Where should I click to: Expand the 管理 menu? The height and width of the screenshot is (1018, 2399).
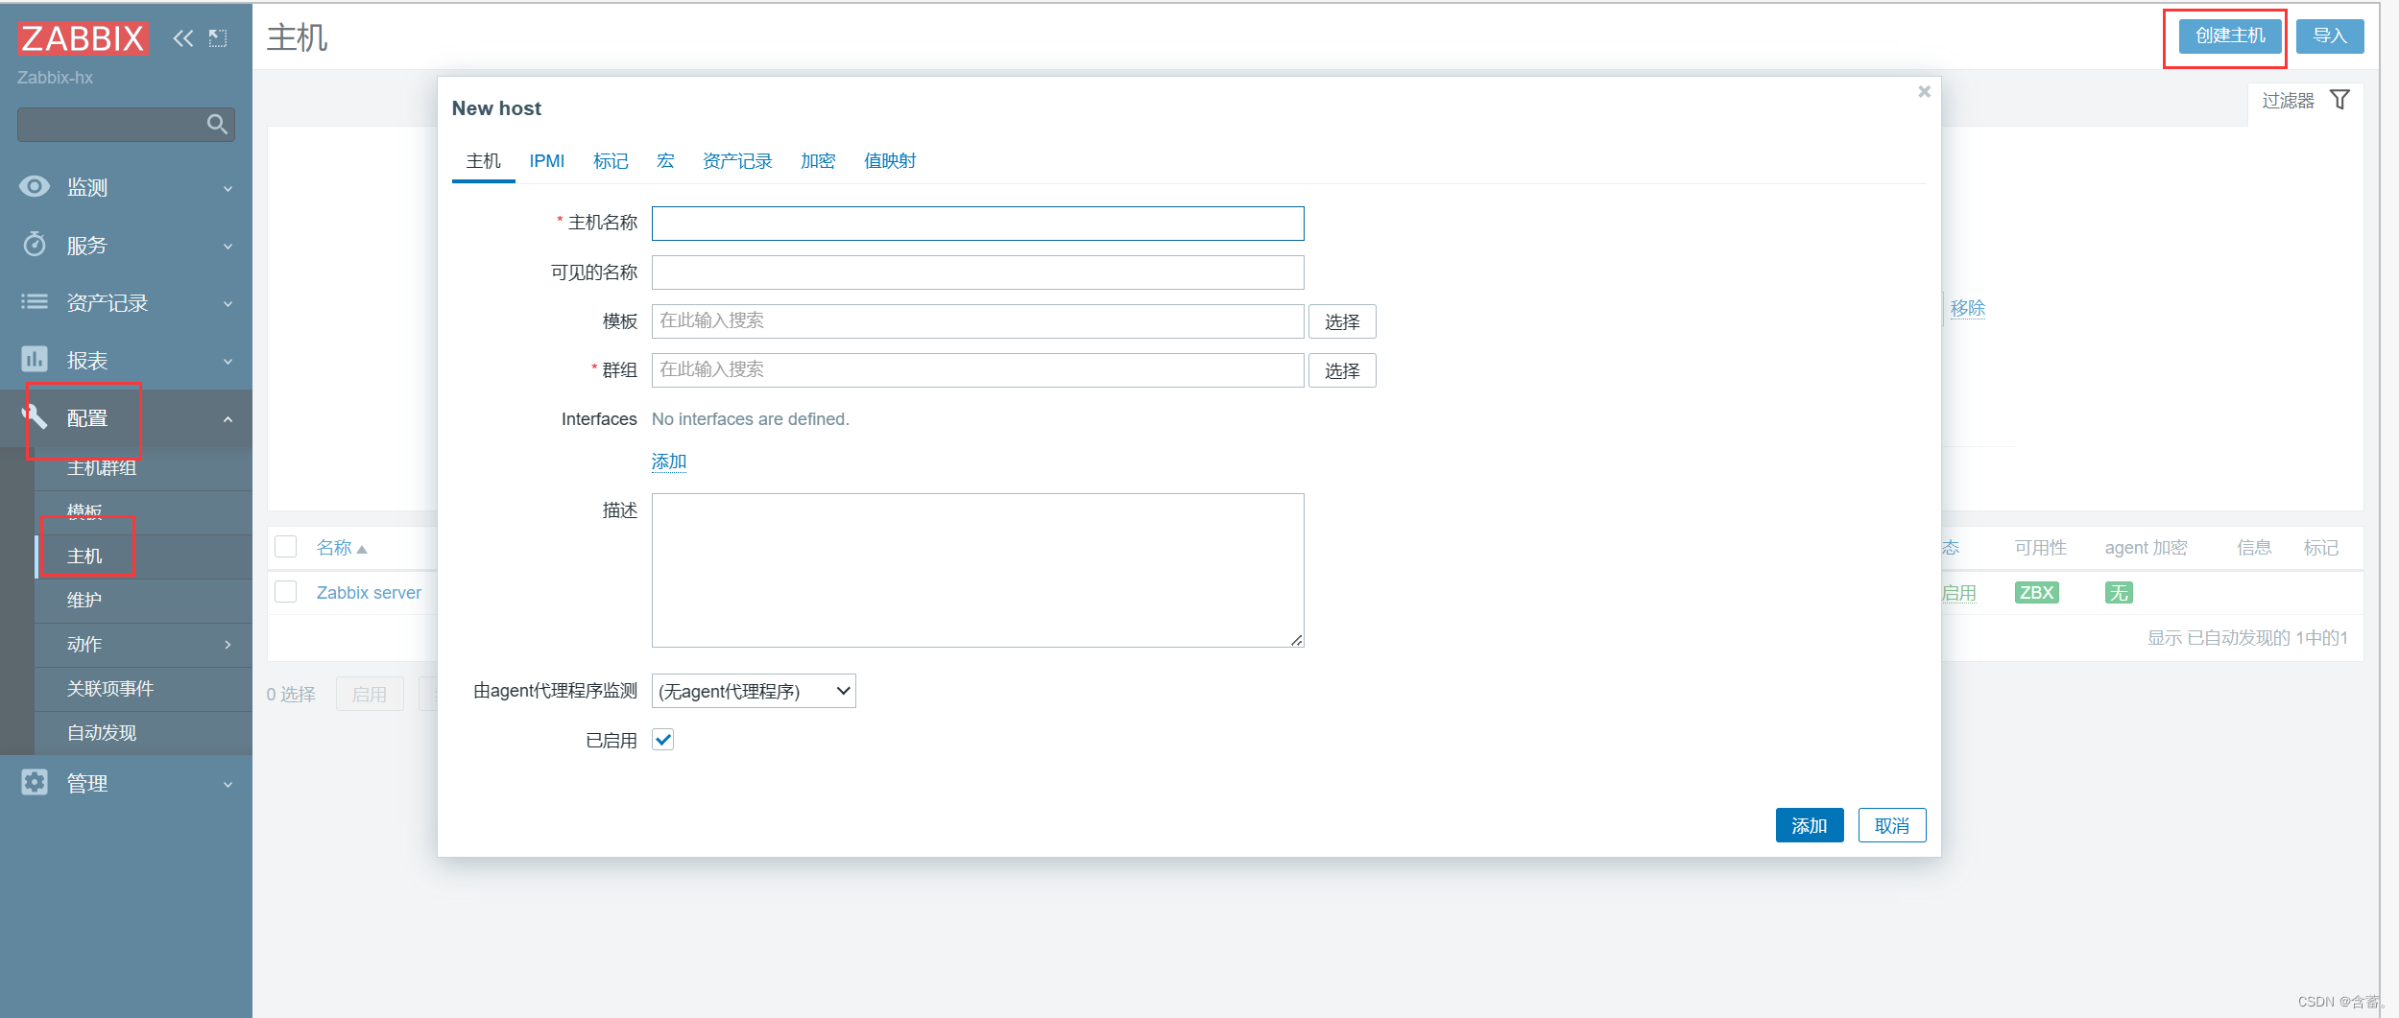coord(228,784)
